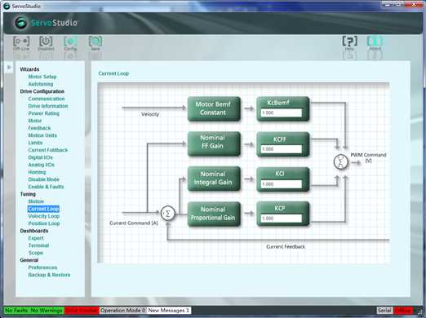426x318 pixels.
Task: Click the KCP value field
Action: coord(281,219)
